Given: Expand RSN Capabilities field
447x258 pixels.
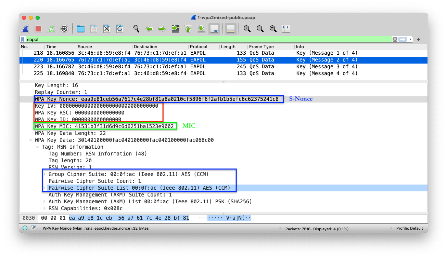Looking at the screenshot, I should 44,208.
